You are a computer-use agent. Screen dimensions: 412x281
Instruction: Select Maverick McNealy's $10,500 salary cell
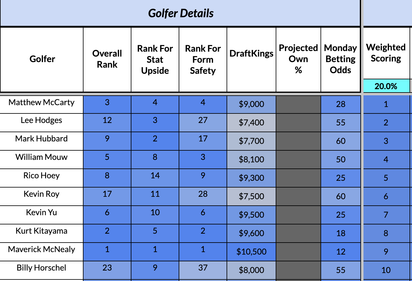[x=251, y=252]
